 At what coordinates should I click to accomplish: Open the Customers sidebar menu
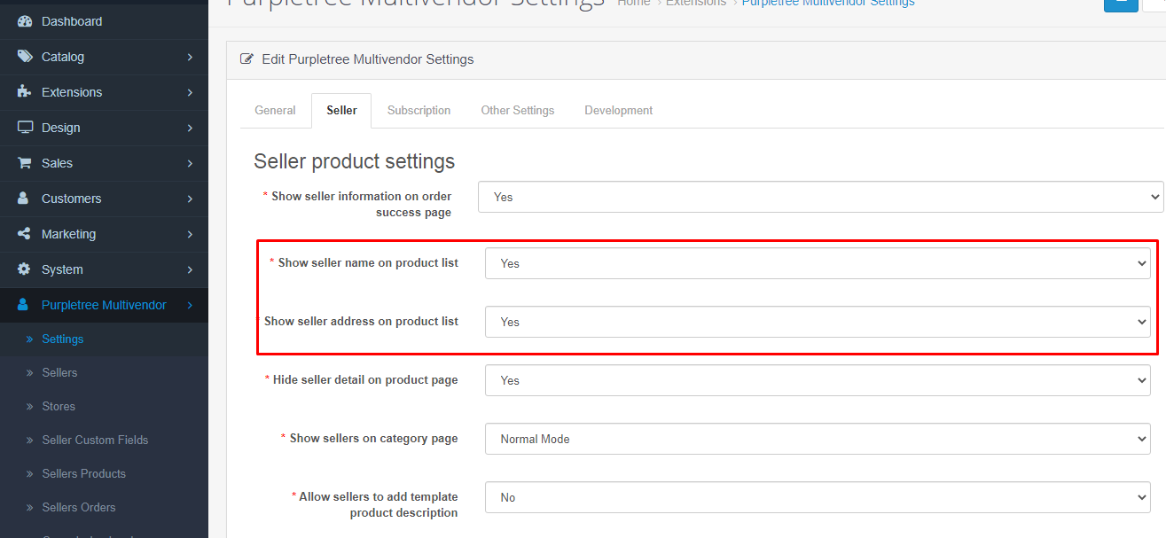click(104, 199)
